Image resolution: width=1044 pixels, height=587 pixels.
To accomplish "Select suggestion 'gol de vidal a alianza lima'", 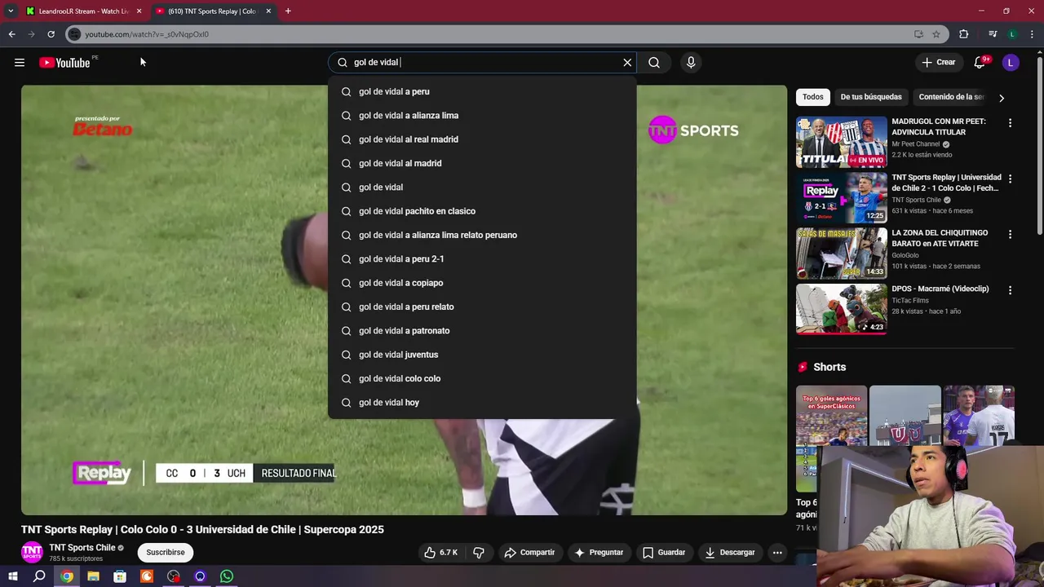I will (482, 116).
